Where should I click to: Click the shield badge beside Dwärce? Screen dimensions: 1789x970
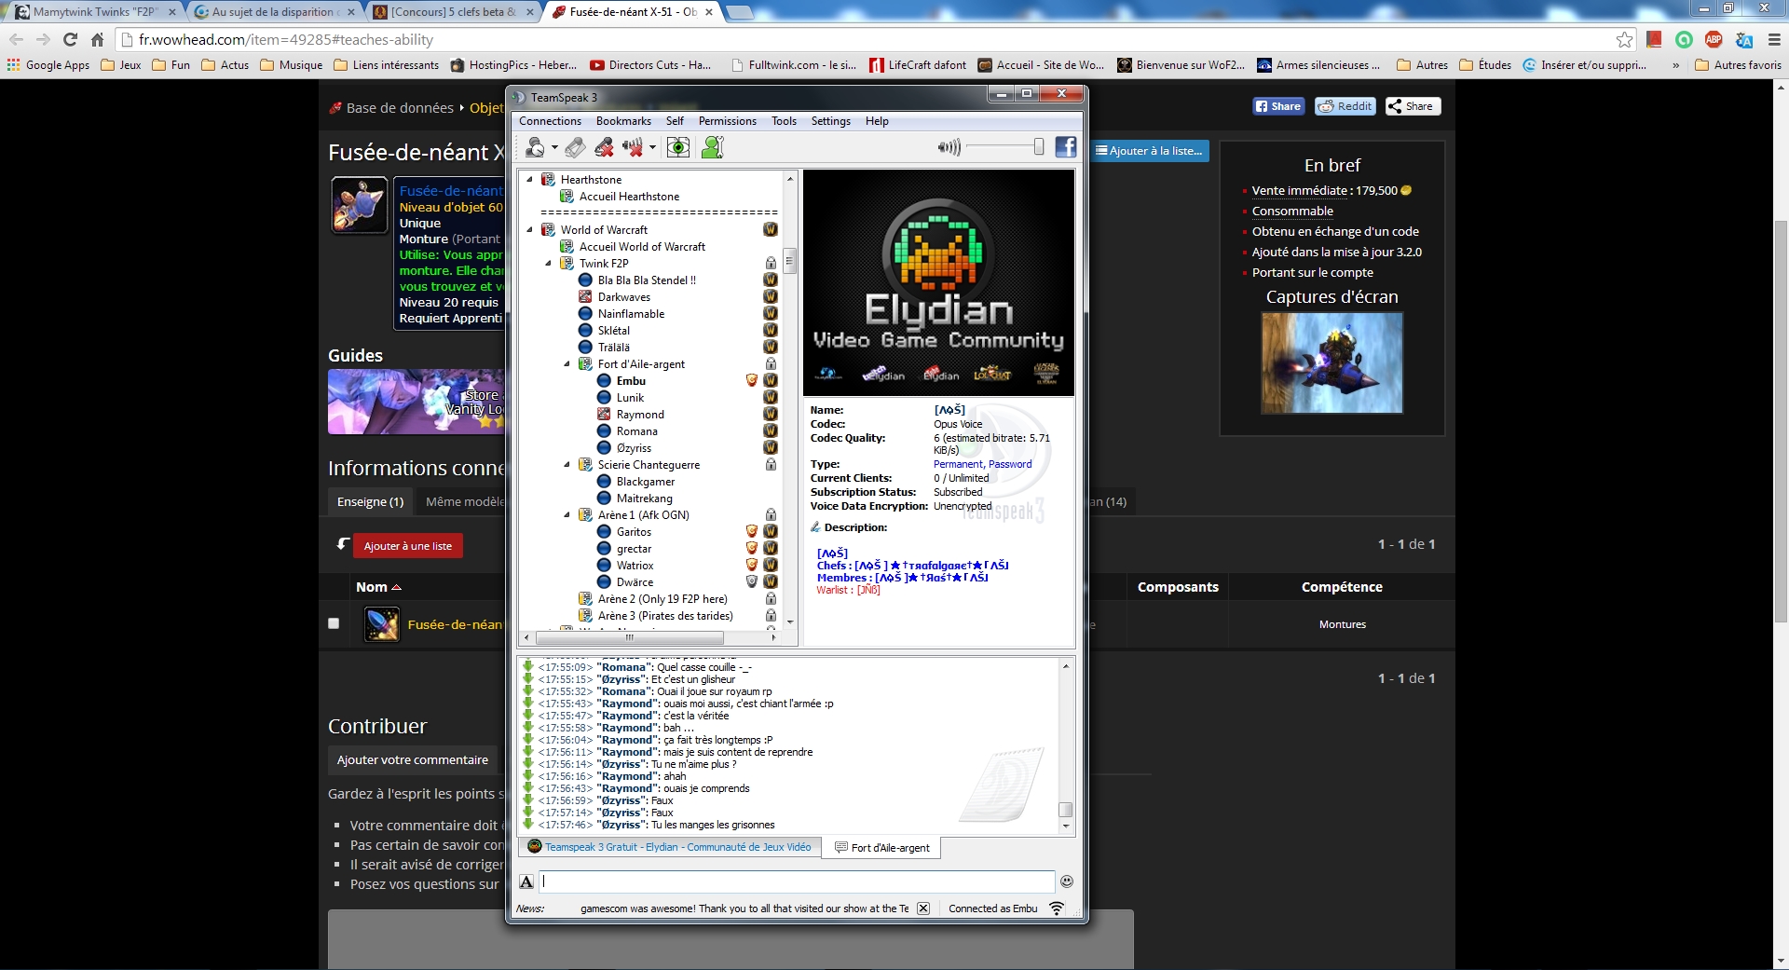[752, 582]
